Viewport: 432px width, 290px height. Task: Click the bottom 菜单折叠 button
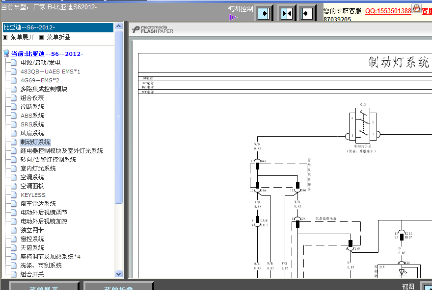(118, 286)
